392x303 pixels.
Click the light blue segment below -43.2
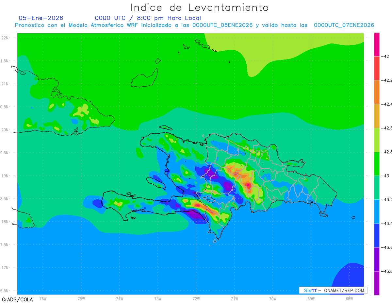[x=377, y=211]
